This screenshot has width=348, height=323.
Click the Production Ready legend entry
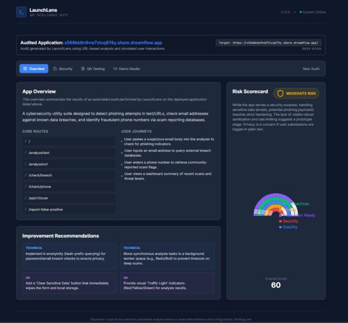tap(297, 215)
